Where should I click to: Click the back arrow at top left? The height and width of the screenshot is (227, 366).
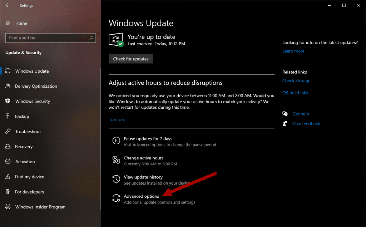(8, 5)
